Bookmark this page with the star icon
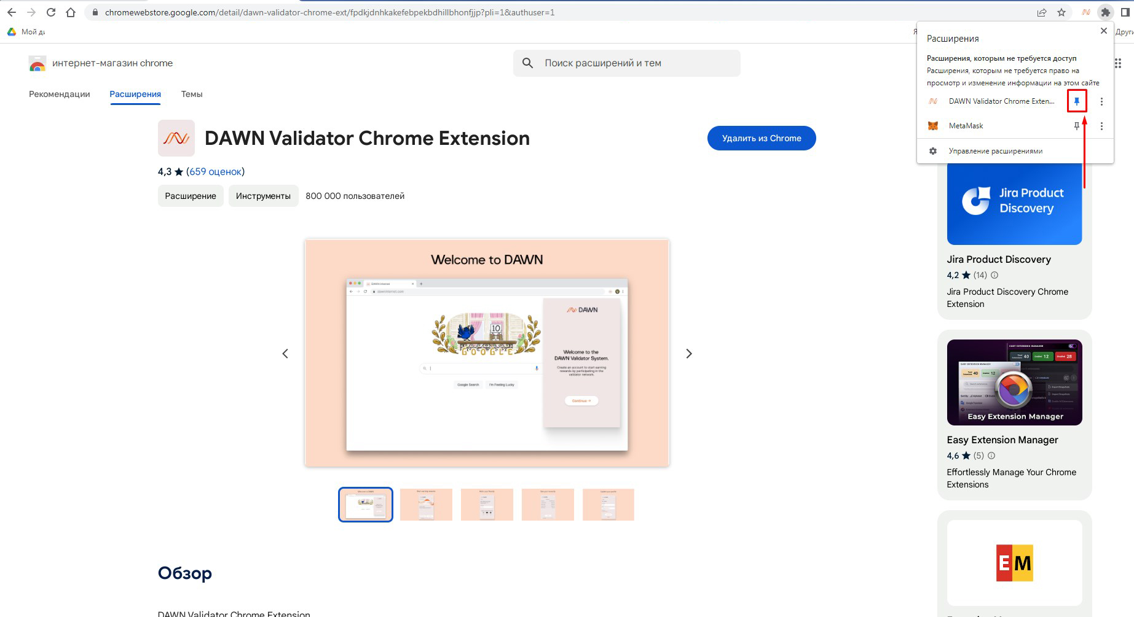The image size is (1134, 617). tap(1061, 12)
